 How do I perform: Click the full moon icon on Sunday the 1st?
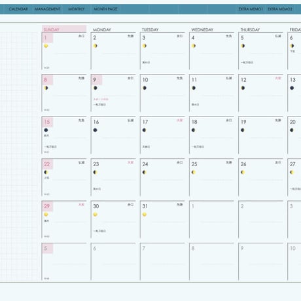[46, 46]
